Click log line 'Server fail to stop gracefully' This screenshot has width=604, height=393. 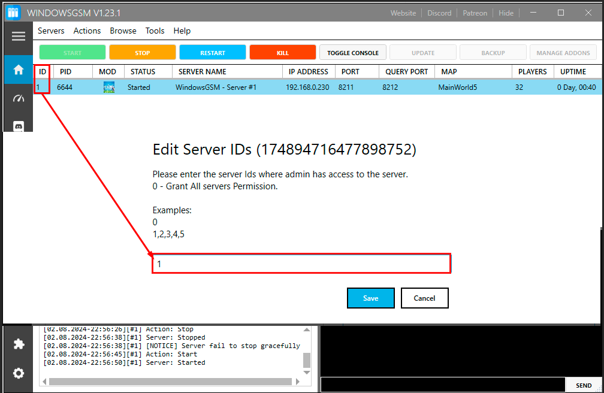(x=171, y=346)
